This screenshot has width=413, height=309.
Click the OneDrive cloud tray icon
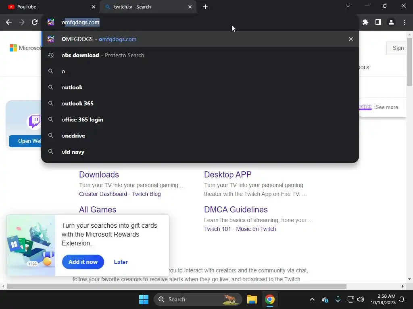point(325,299)
